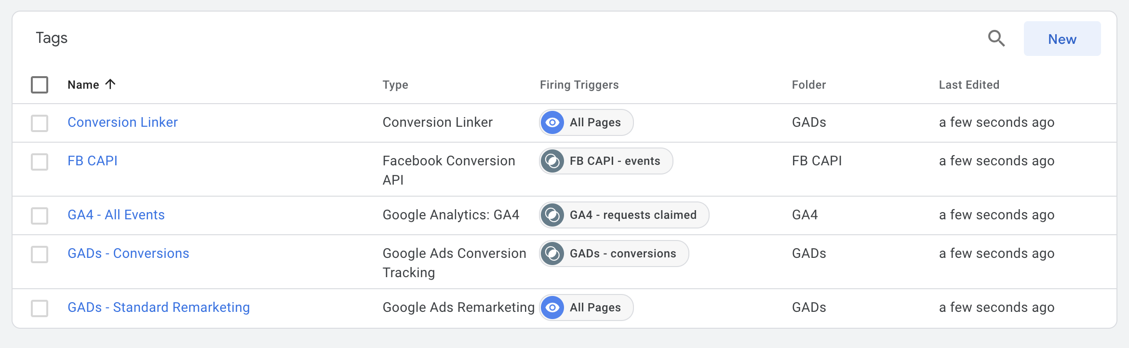Click the GADs - conversions trigger chip label

(x=623, y=254)
